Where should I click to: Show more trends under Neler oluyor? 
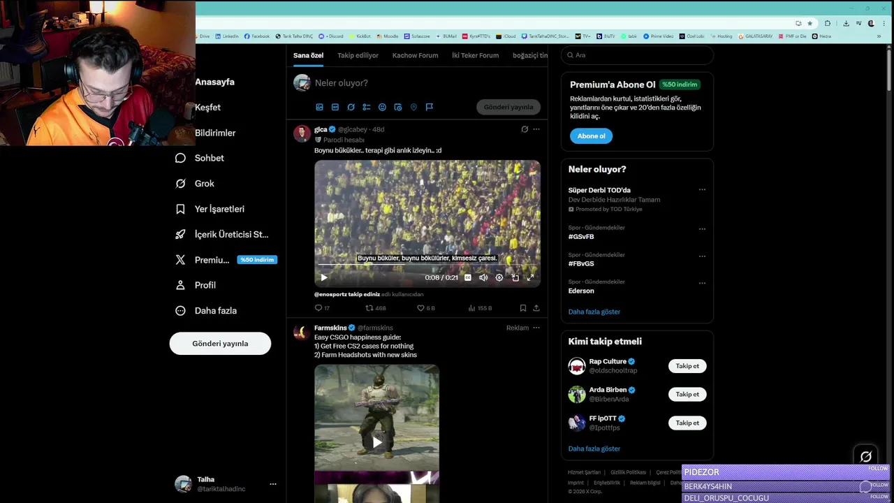[x=594, y=312]
